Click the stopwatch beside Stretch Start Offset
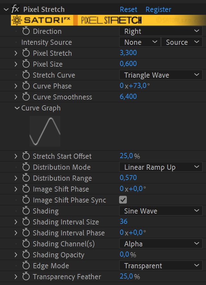 click(26, 156)
